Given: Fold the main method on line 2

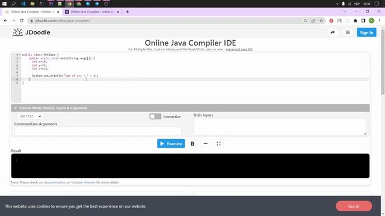Looking at the screenshot, I should click(20, 58).
